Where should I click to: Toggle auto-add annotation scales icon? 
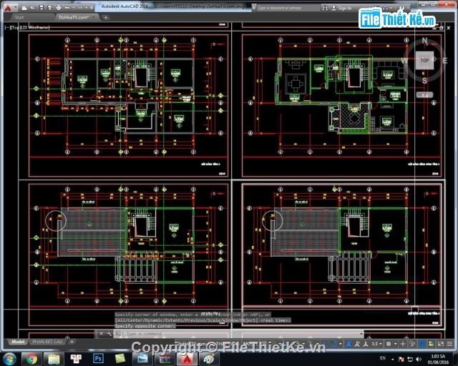click(x=357, y=344)
